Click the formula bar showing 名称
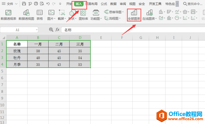The height and width of the screenshot is (124, 205). coord(133,30)
